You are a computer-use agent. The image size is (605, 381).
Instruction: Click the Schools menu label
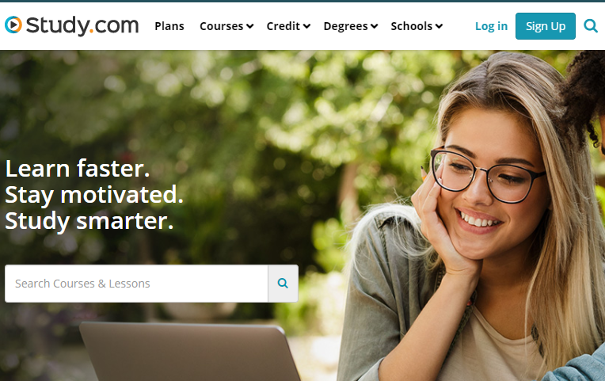point(411,26)
